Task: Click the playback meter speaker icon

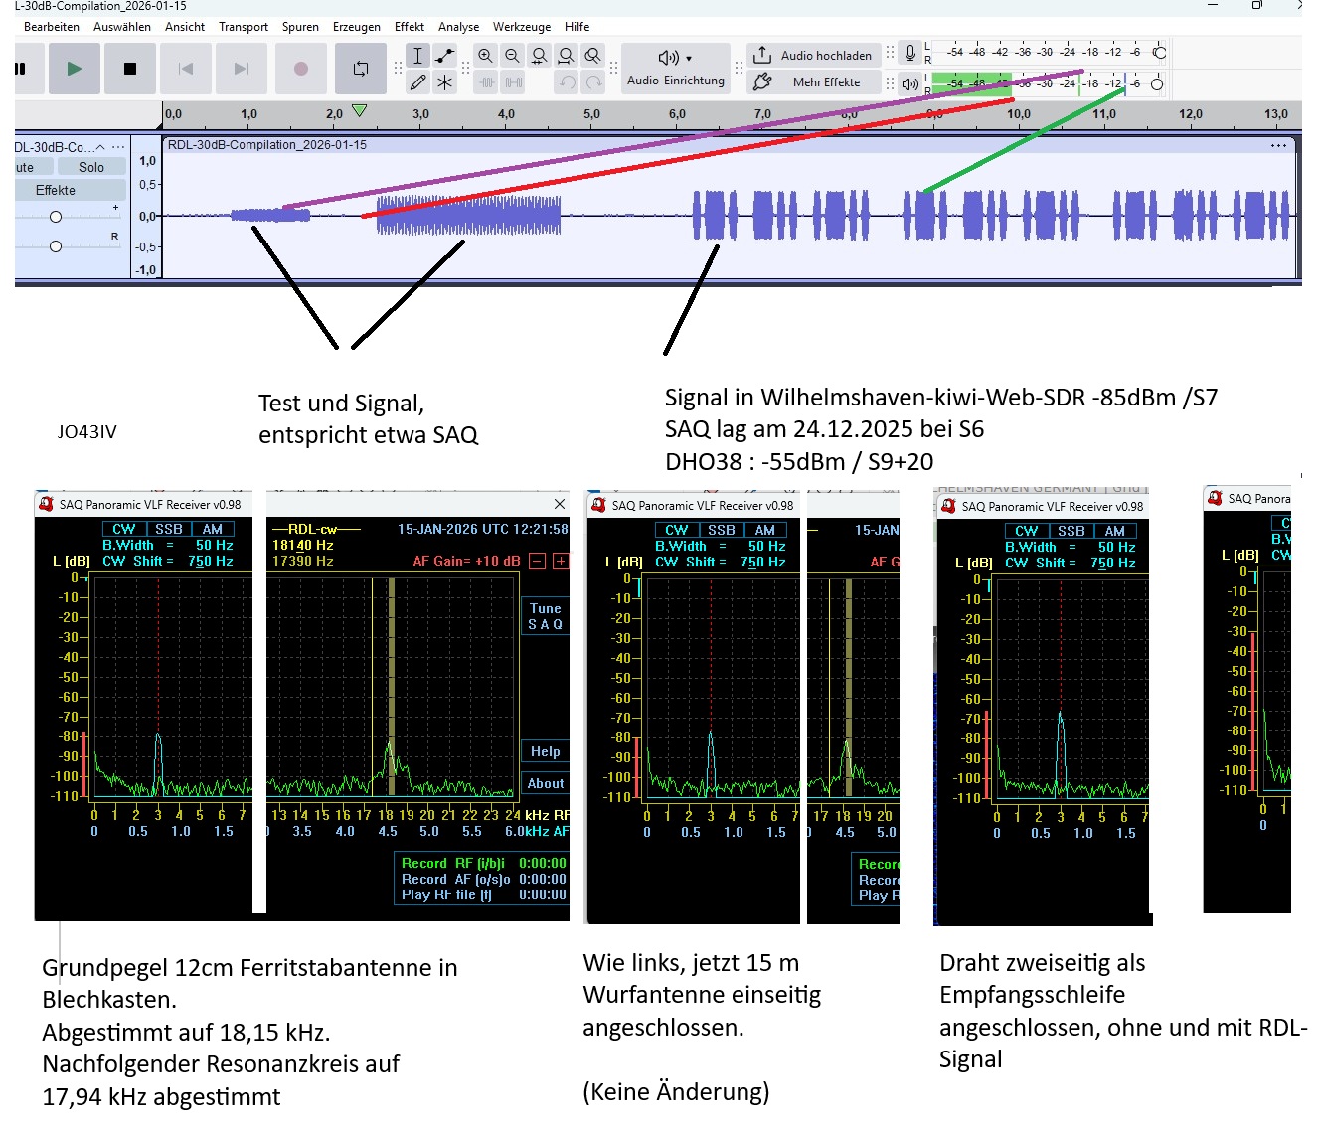Action: pyautogui.click(x=909, y=83)
